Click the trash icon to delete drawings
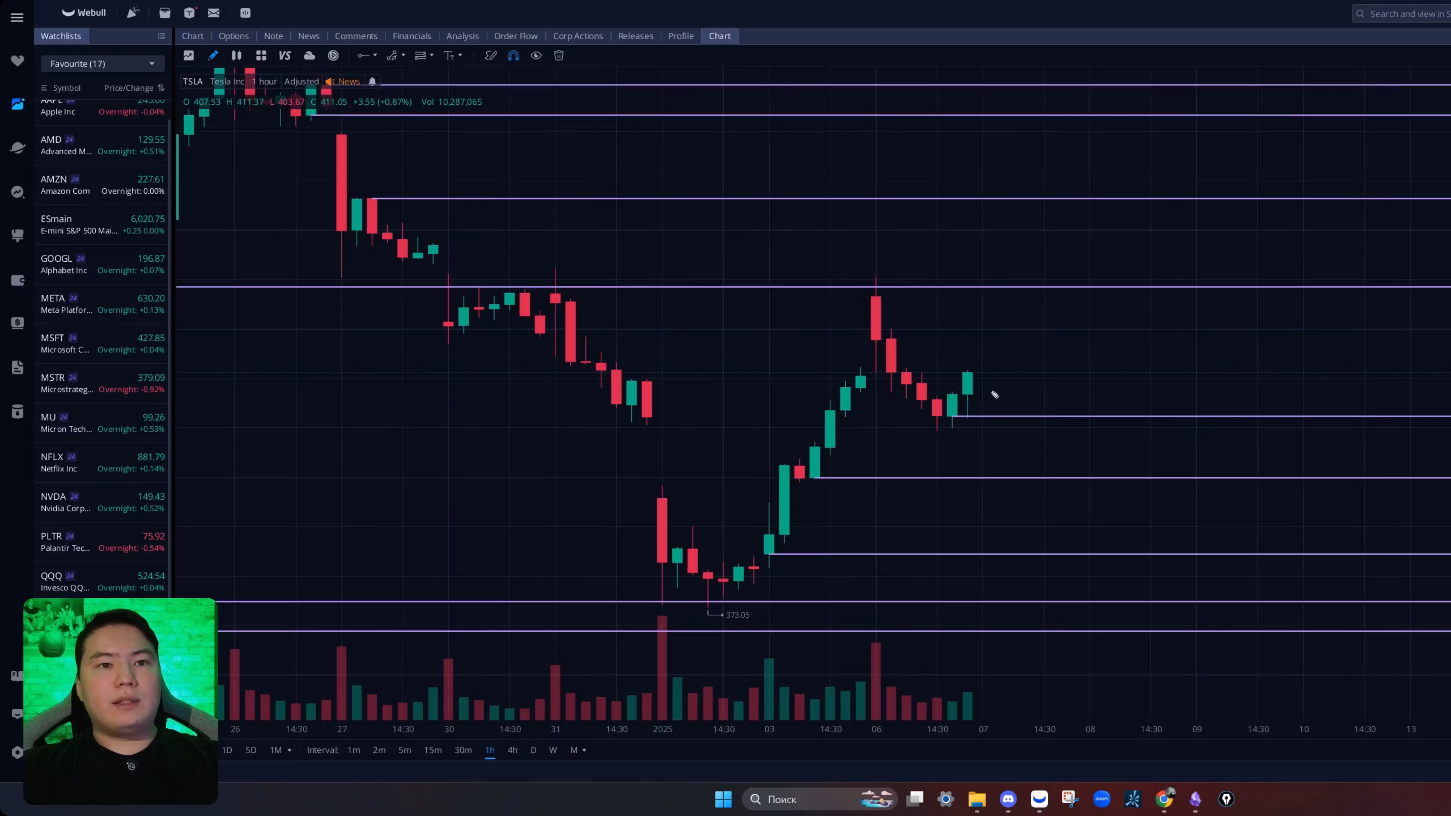Screen dimensions: 1451x816 point(559,56)
